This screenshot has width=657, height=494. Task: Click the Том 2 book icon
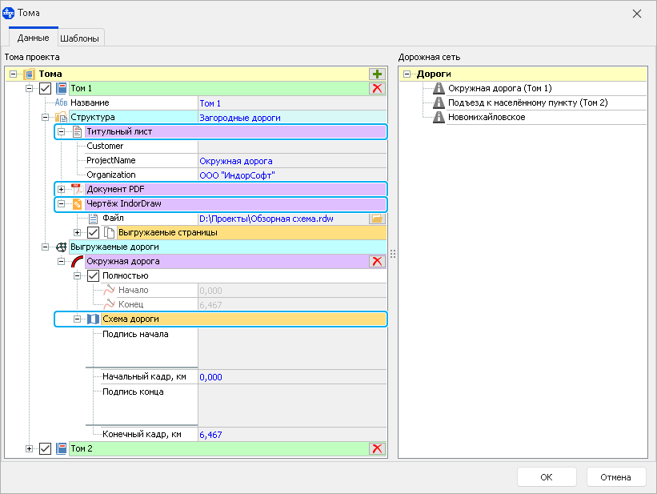pyautogui.click(x=61, y=448)
